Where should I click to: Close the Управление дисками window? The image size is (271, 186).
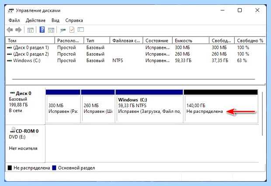[x=257, y=10]
